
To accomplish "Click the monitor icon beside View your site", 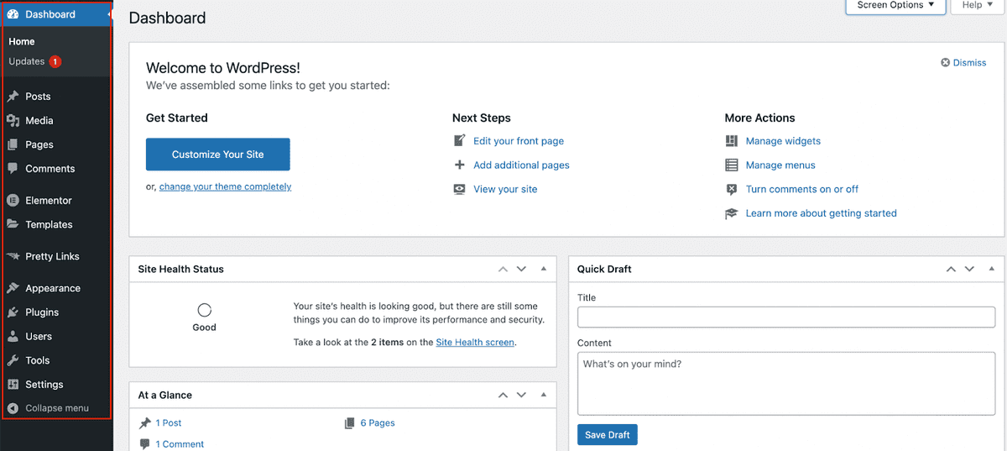I will tap(459, 189).
